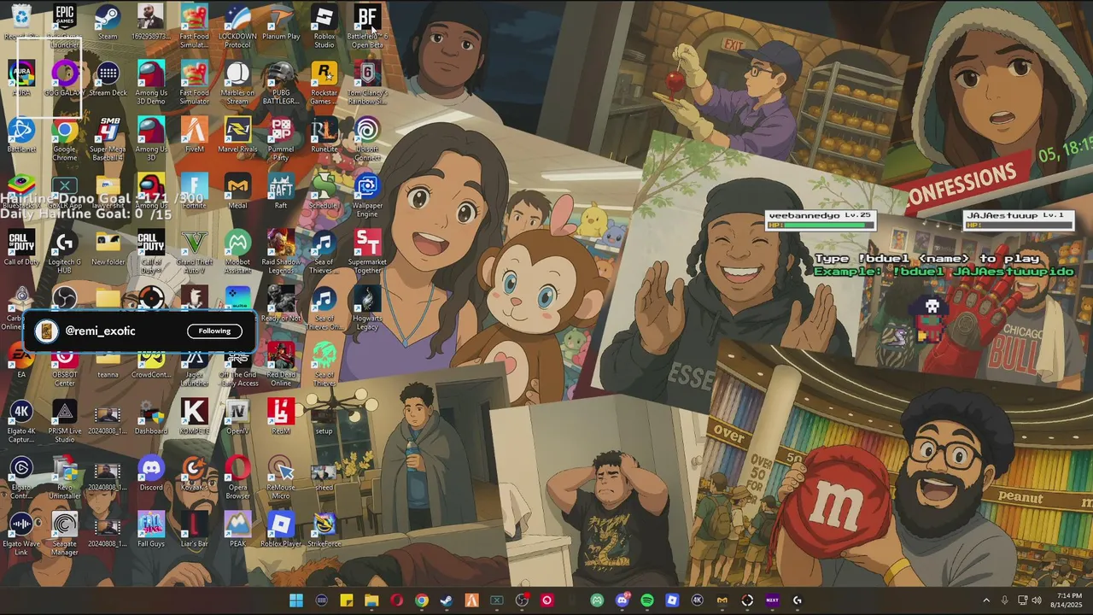Launch Raid Shadow Legends shortcut
The width and height of the screenshot is (1093, 615).
(x=281, y=250)
